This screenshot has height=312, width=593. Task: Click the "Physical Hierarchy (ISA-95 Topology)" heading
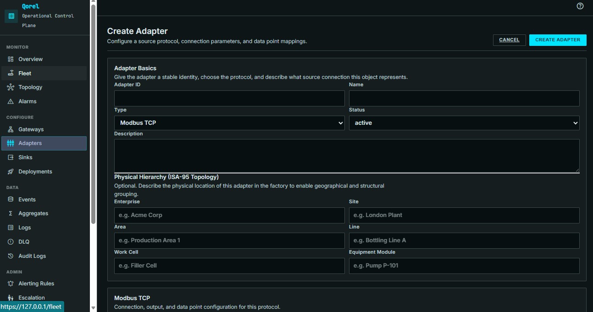point(166,177)
